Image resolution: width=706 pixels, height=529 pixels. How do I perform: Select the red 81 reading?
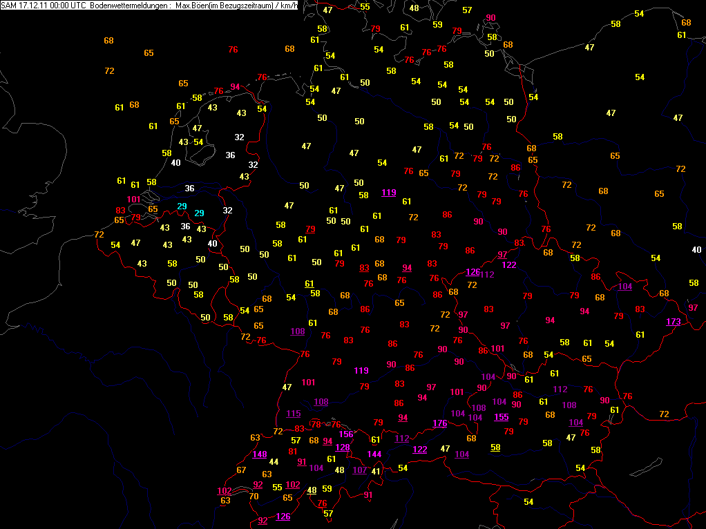click(293, 451)
